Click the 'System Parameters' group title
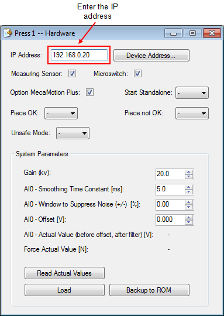224x316 pixels. 42,154
